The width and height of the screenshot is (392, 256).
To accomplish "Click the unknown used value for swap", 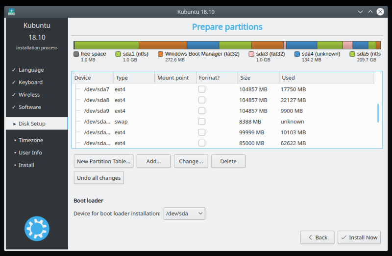I will coord(292,121).
